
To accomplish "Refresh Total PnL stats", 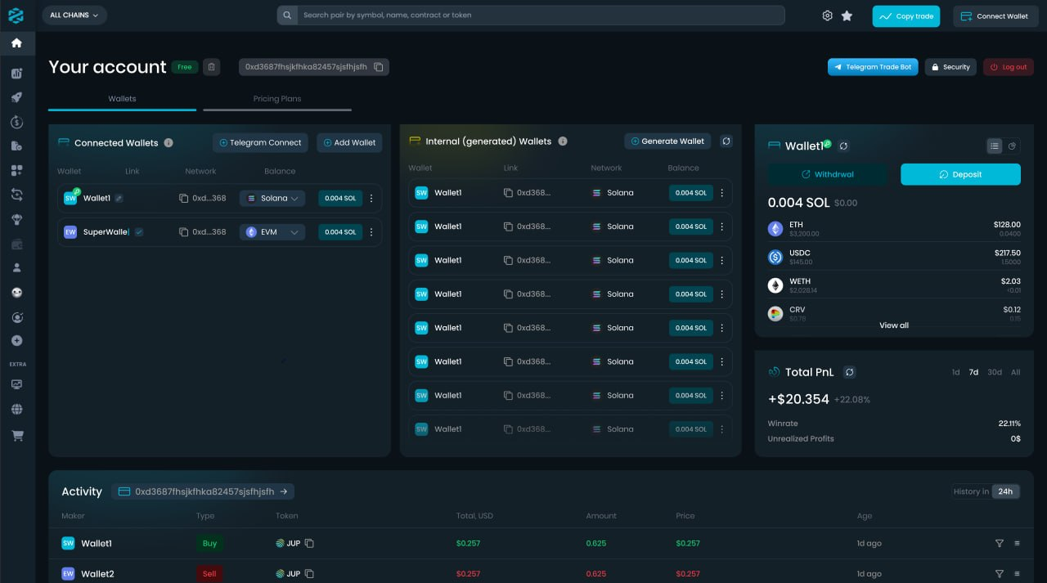I will coord(850,372).
